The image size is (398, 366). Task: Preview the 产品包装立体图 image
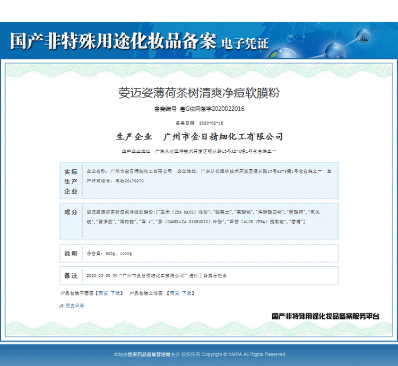(175, 293)
